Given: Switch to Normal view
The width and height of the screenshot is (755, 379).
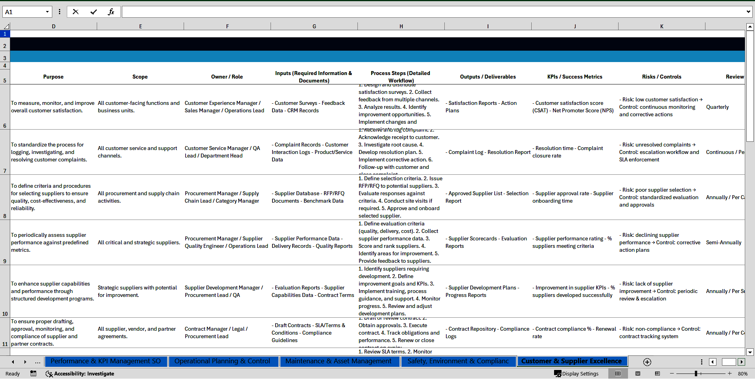Looking at the screenshot, I should point(618,374).
